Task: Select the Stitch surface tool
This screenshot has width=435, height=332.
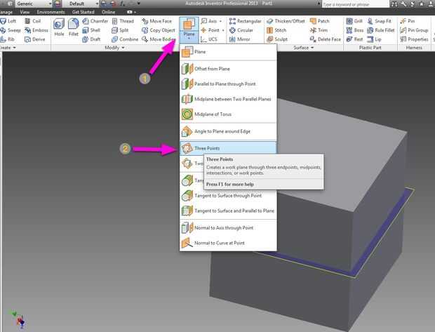Action: [x=276, y=30]
